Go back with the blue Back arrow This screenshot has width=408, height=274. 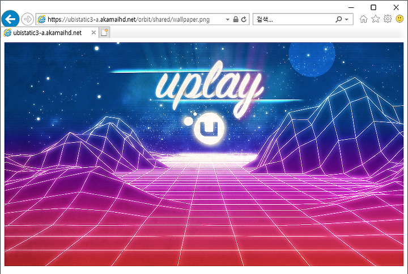pyautogui.click(x=10, y=19)
